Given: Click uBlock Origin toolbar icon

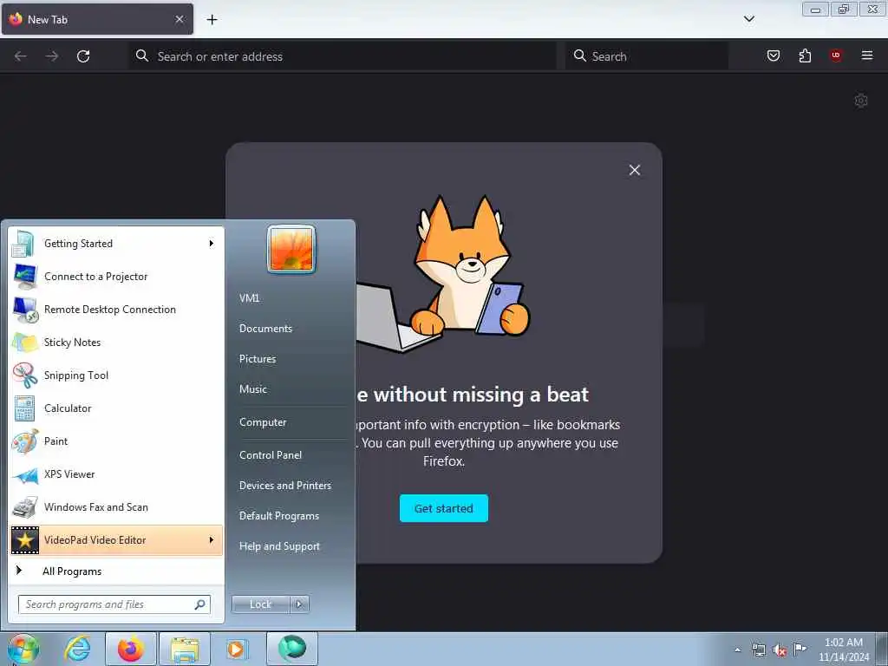Looking at the screenshot, I should [x=836, y=55].
